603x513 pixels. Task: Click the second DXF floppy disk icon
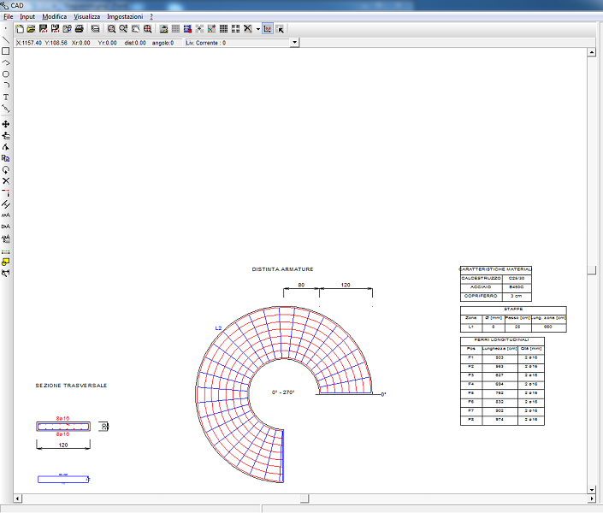pyautogui.click(x=55, y=29)
